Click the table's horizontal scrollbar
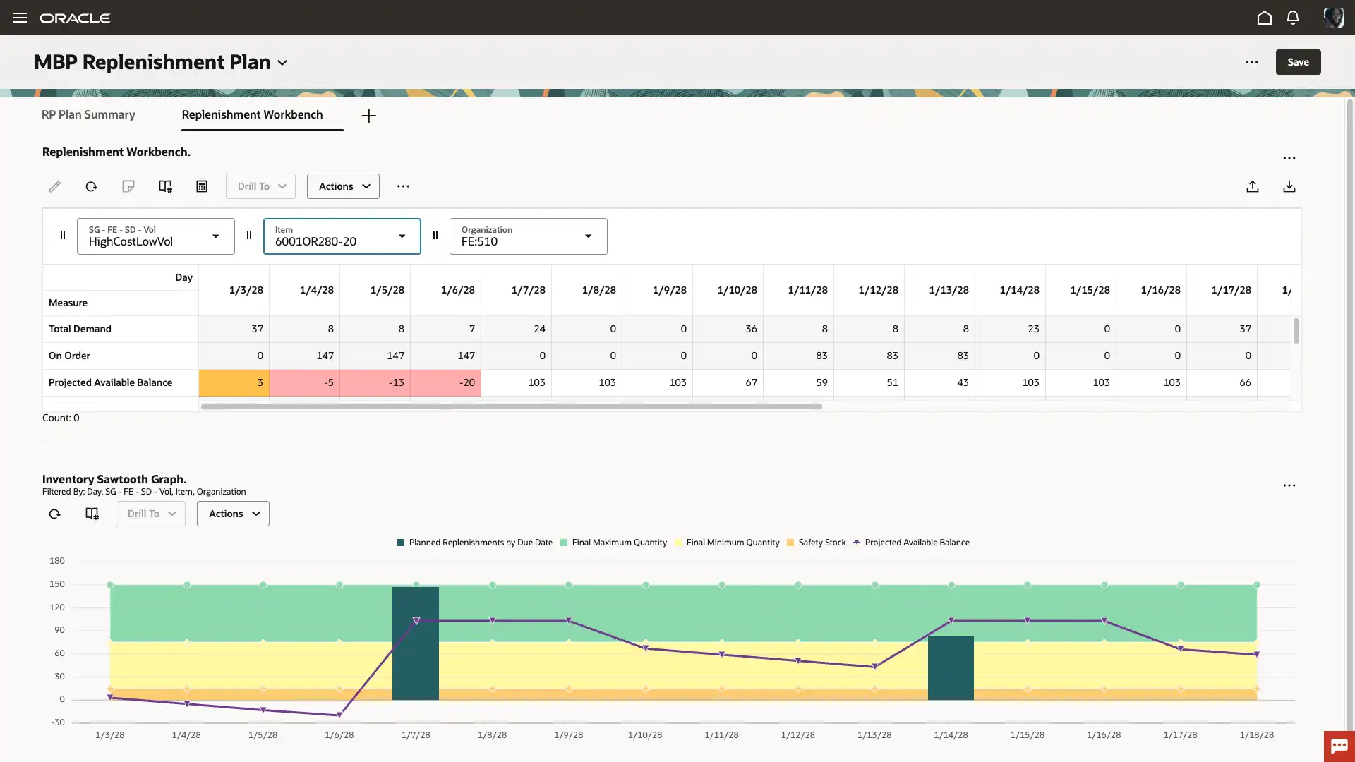Image resolution: width=1355 pixels, height=762 pixels. [x=511, y=406]
